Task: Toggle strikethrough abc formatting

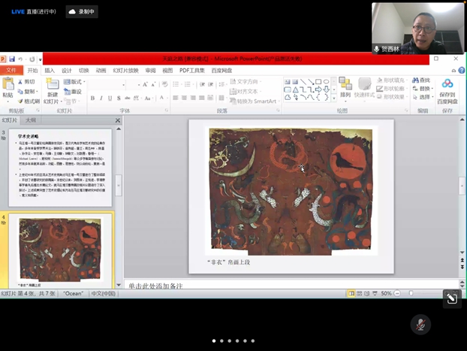Action: pyautogui.click(x=127, y=98)
